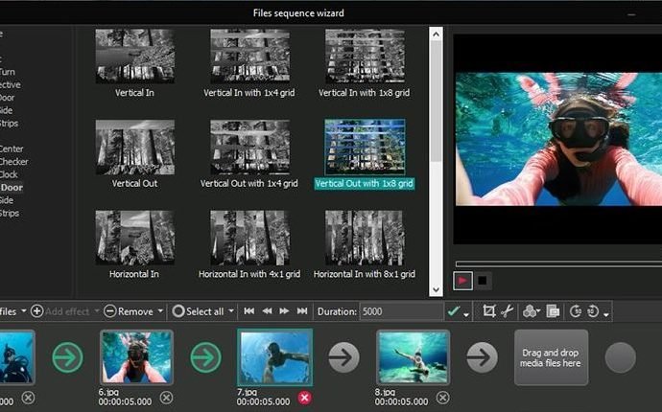Click green transition arrow after 6.jpg

pyautogui.click(x=205, y=357)
